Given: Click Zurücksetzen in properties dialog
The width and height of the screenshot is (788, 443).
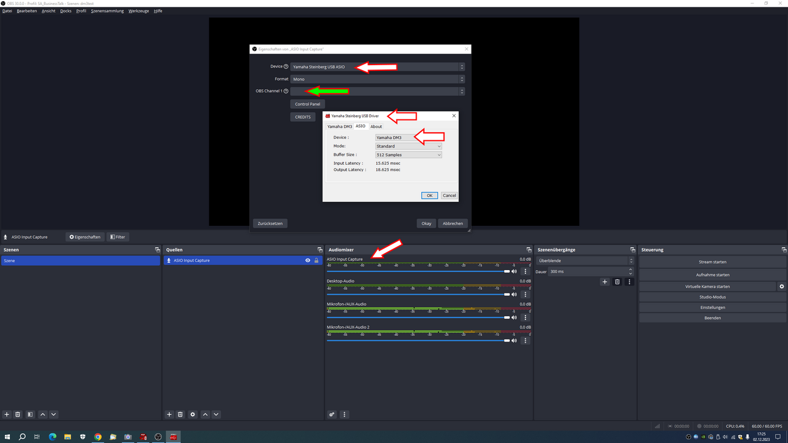Looking at the screenshot, I should pos(270,223).
